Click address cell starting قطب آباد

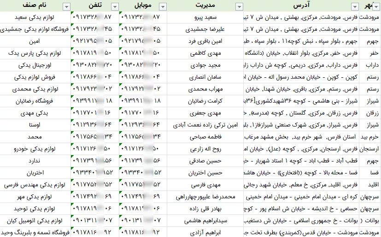(x=302, y=161)
